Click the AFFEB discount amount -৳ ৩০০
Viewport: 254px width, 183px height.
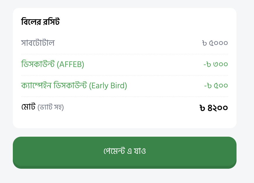coord(216,64)
